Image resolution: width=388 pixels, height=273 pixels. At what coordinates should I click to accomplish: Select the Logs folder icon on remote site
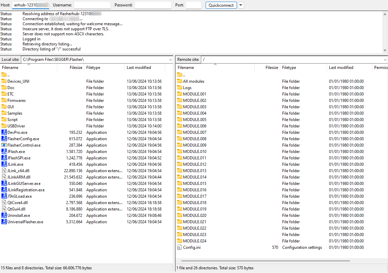[x=179, y=88]
